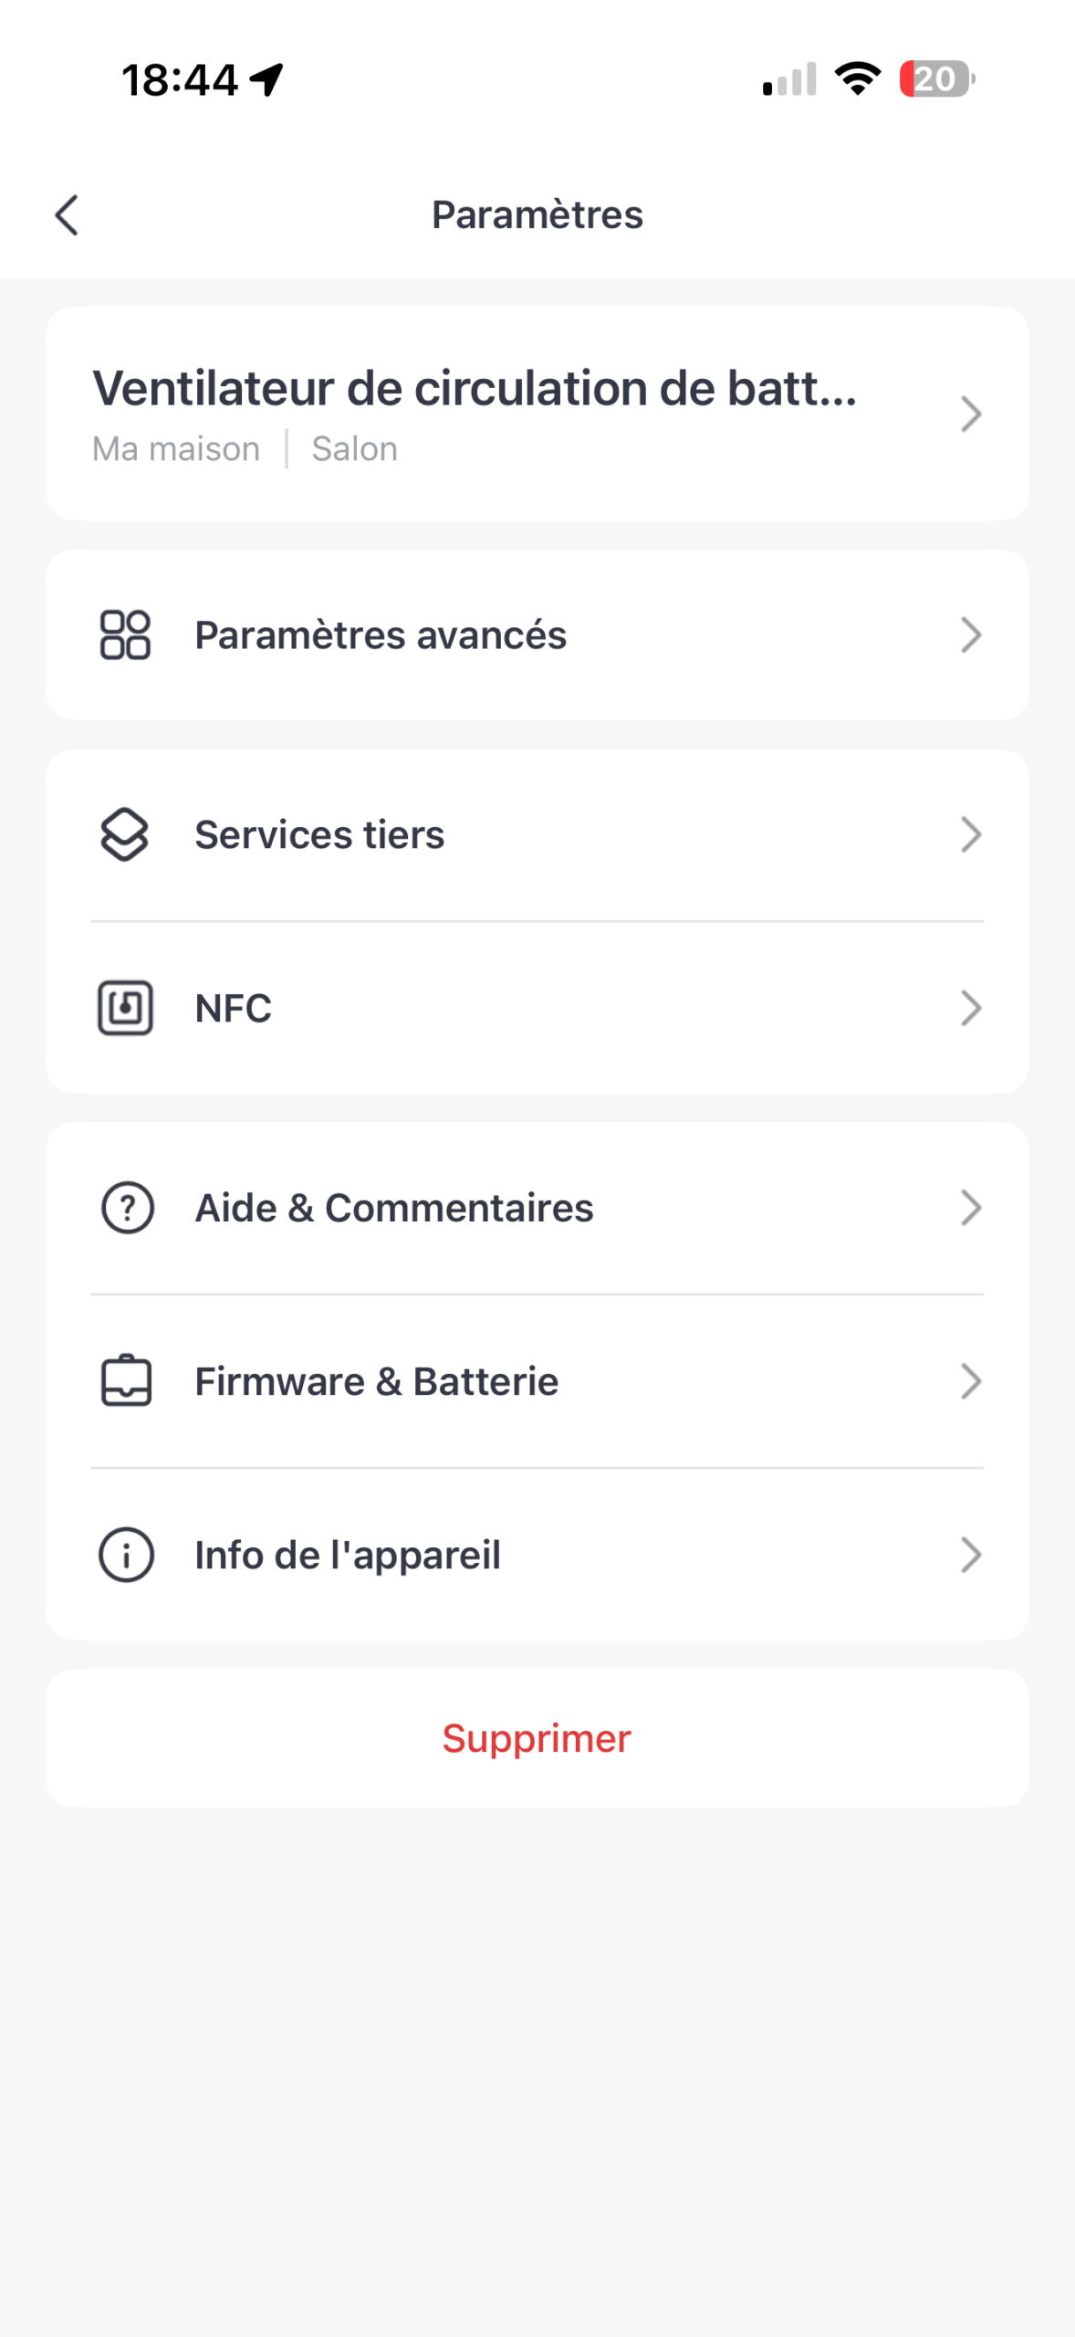Expand the device name chevron
The height and width of the screenshot is (2337, 1075).
(971, 414)
